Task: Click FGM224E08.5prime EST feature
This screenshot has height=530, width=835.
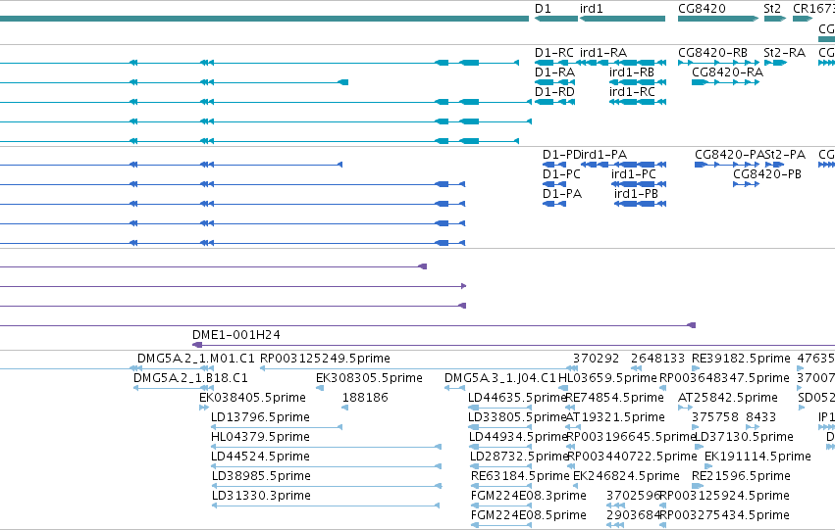Action: pyautogui.click(x=501, y=526)
